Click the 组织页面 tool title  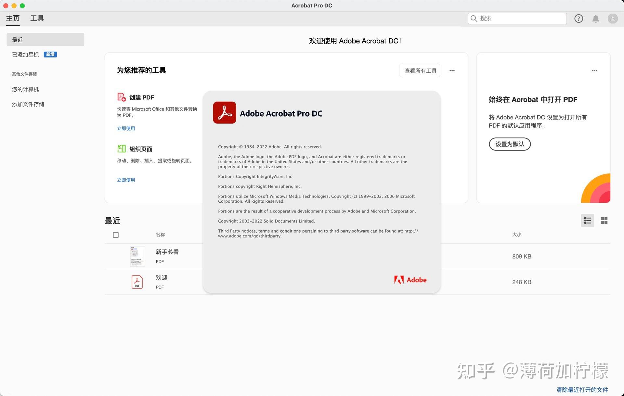(x=141, y=149)
